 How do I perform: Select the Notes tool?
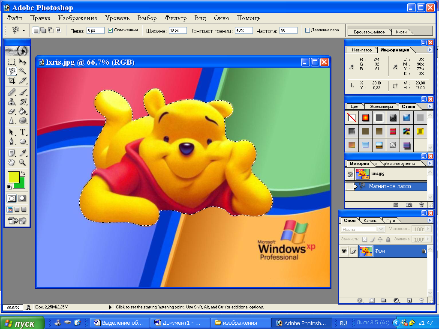coord(12,153)
